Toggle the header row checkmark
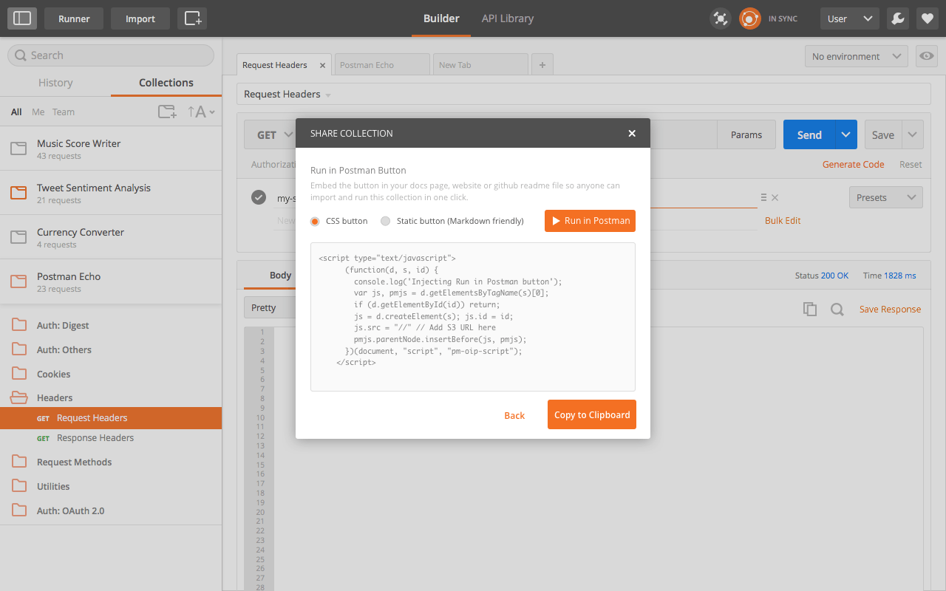The width and height of the screenshot is (946, 591). (259, 197)
